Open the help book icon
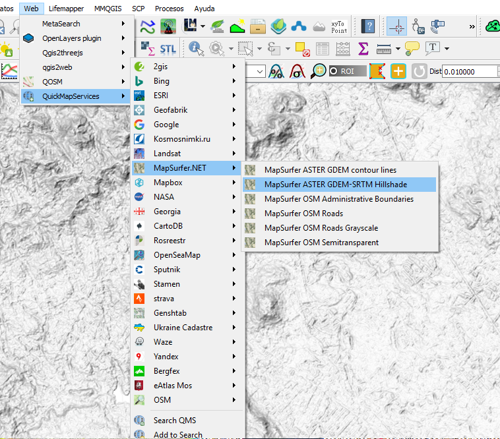 click(368, 26)
